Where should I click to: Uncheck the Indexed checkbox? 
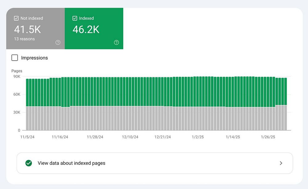click(75, 18)
